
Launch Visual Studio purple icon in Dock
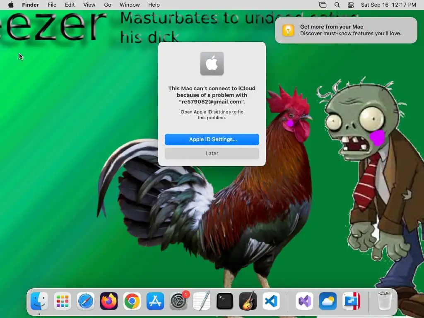click(305, 301)
